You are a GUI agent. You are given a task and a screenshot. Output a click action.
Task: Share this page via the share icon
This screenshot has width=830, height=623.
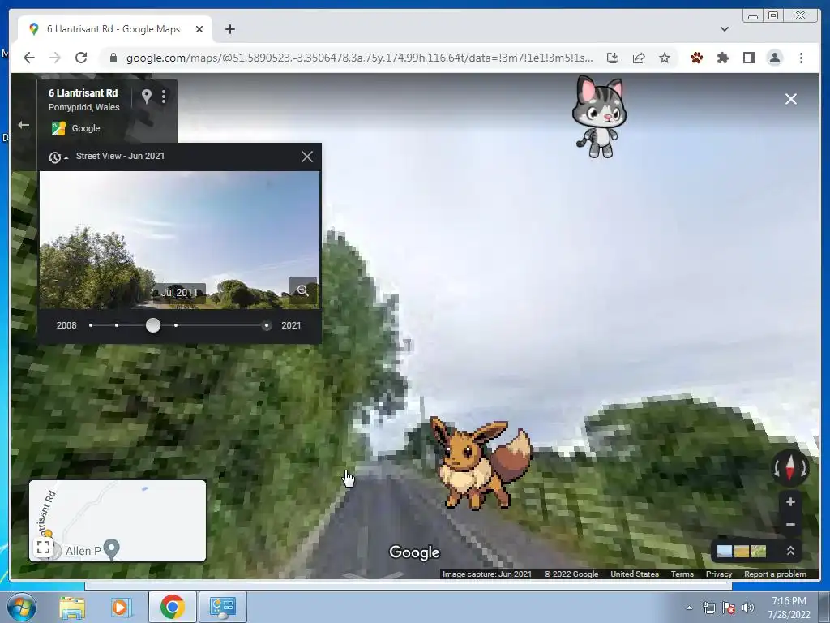pos(639,58)
